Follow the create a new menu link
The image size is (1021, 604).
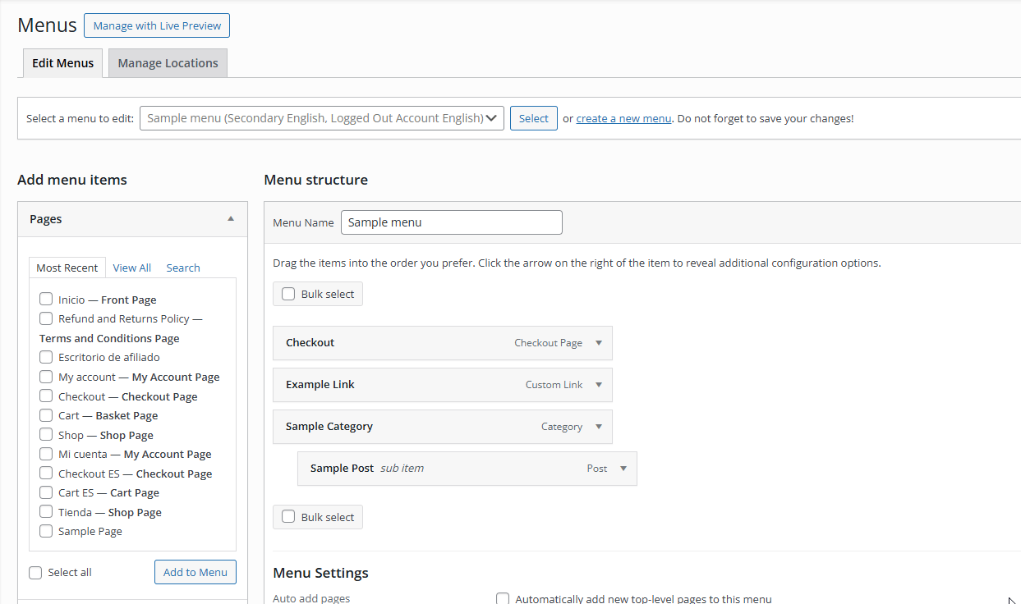(x=623, y=118)
